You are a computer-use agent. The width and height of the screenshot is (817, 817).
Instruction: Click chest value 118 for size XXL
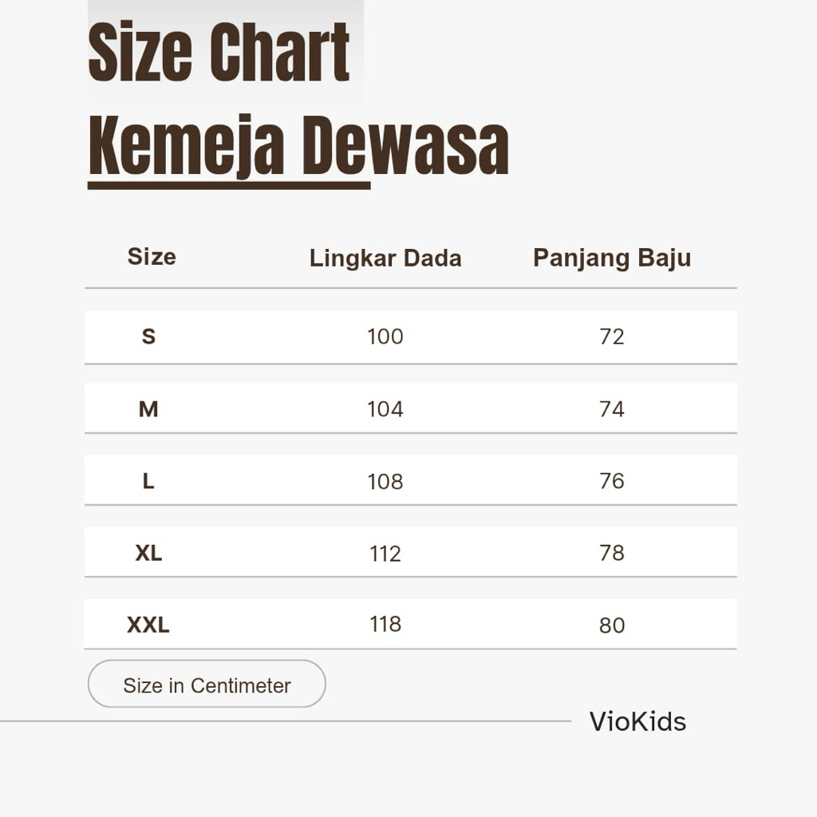click(385, 624)
